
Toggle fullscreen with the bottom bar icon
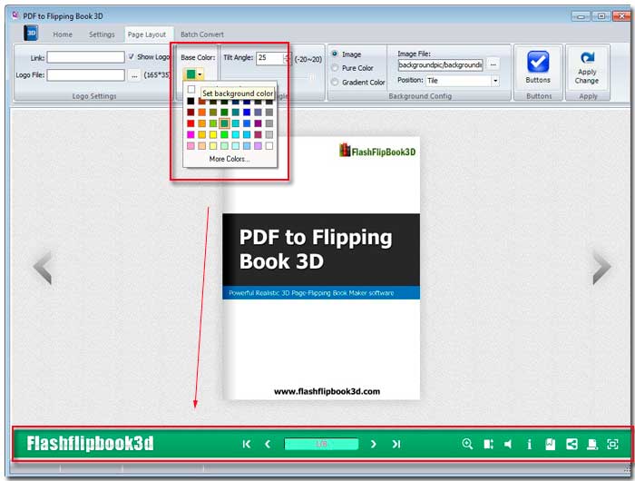coord(612,444)
